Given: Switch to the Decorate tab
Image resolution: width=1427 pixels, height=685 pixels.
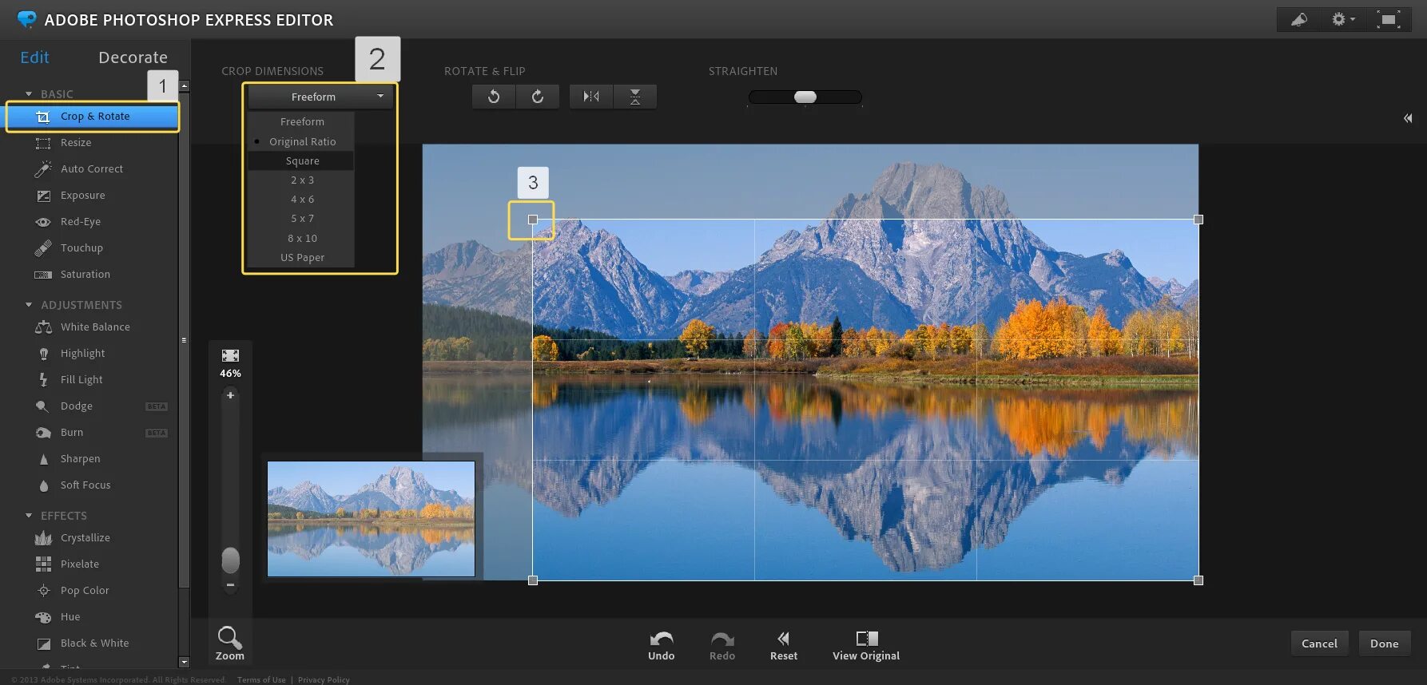Looking at the screenshot, I should point(133,57).
